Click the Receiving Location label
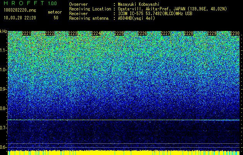The width and height of the screenshot is (243, 155). 90,9
